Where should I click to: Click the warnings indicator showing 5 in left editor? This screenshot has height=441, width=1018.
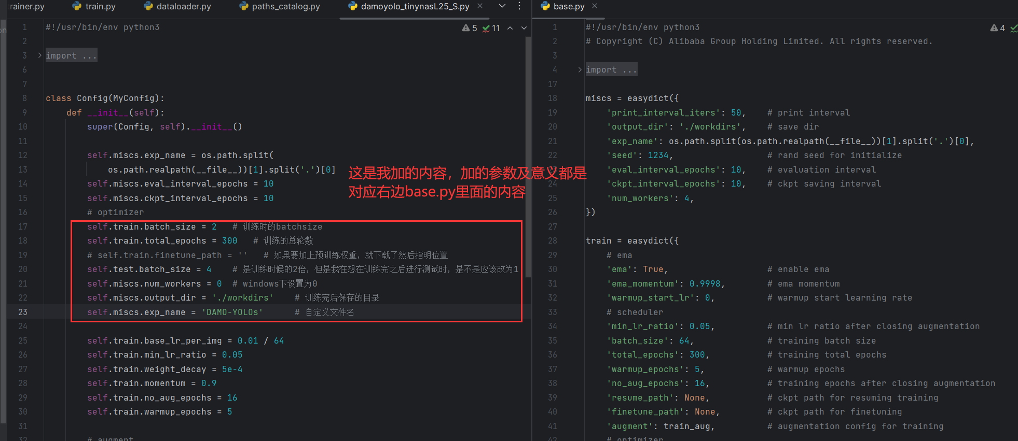pos(470,28)
